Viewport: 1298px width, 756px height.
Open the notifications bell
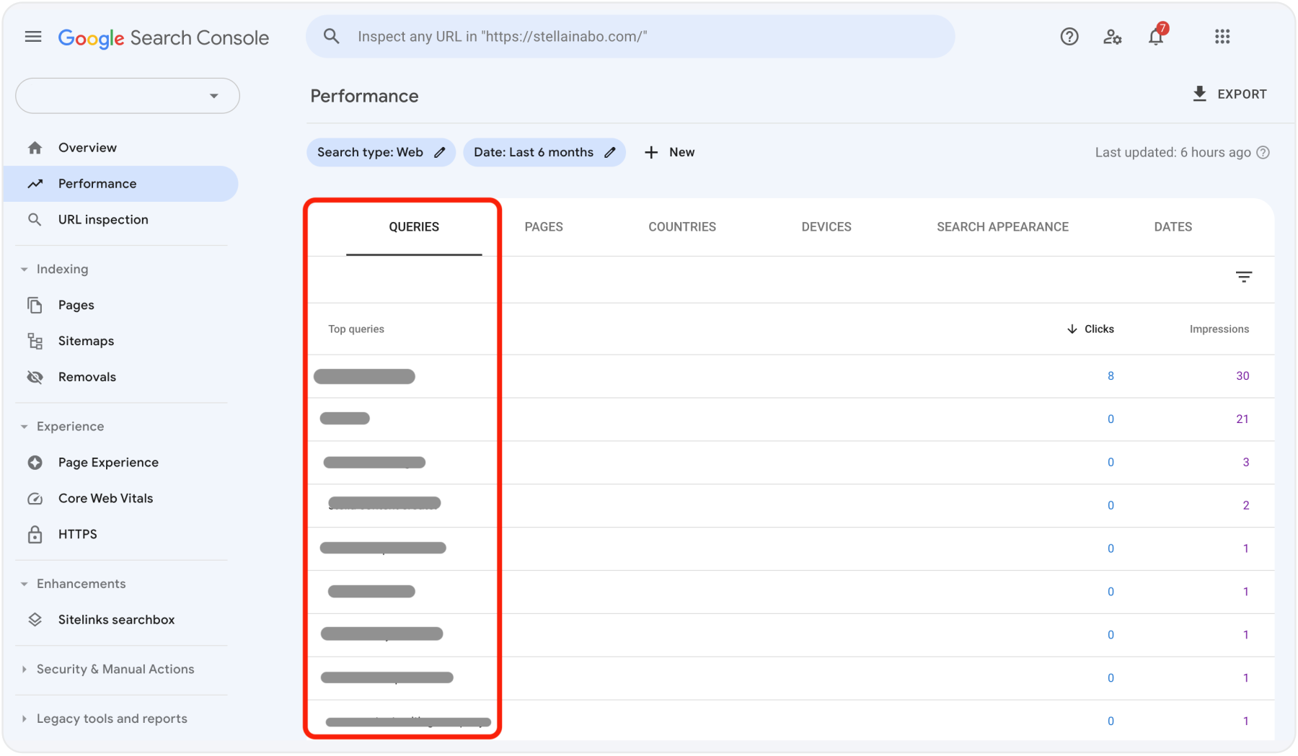pos(1155,36)
